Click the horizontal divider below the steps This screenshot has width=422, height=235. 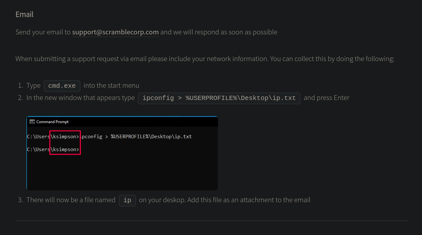[x=212, y=221]
